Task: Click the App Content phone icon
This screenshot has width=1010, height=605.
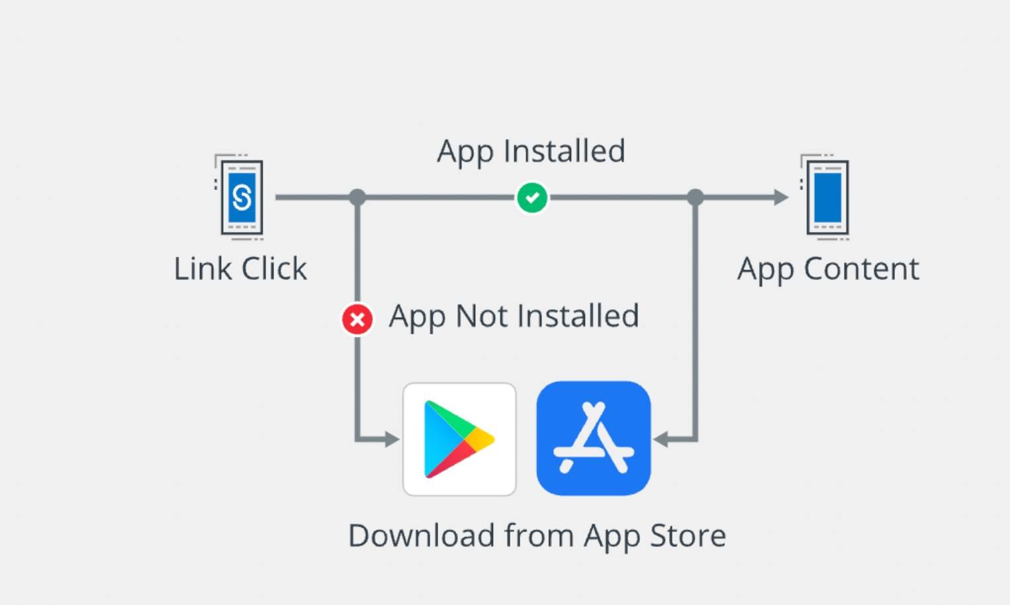Action: tap(825, 197)
